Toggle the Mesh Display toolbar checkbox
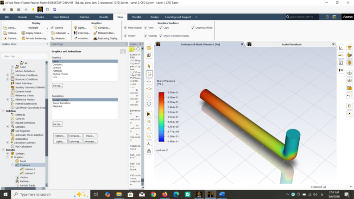This screenshot has width=354, height=199. tap(125, 28)
